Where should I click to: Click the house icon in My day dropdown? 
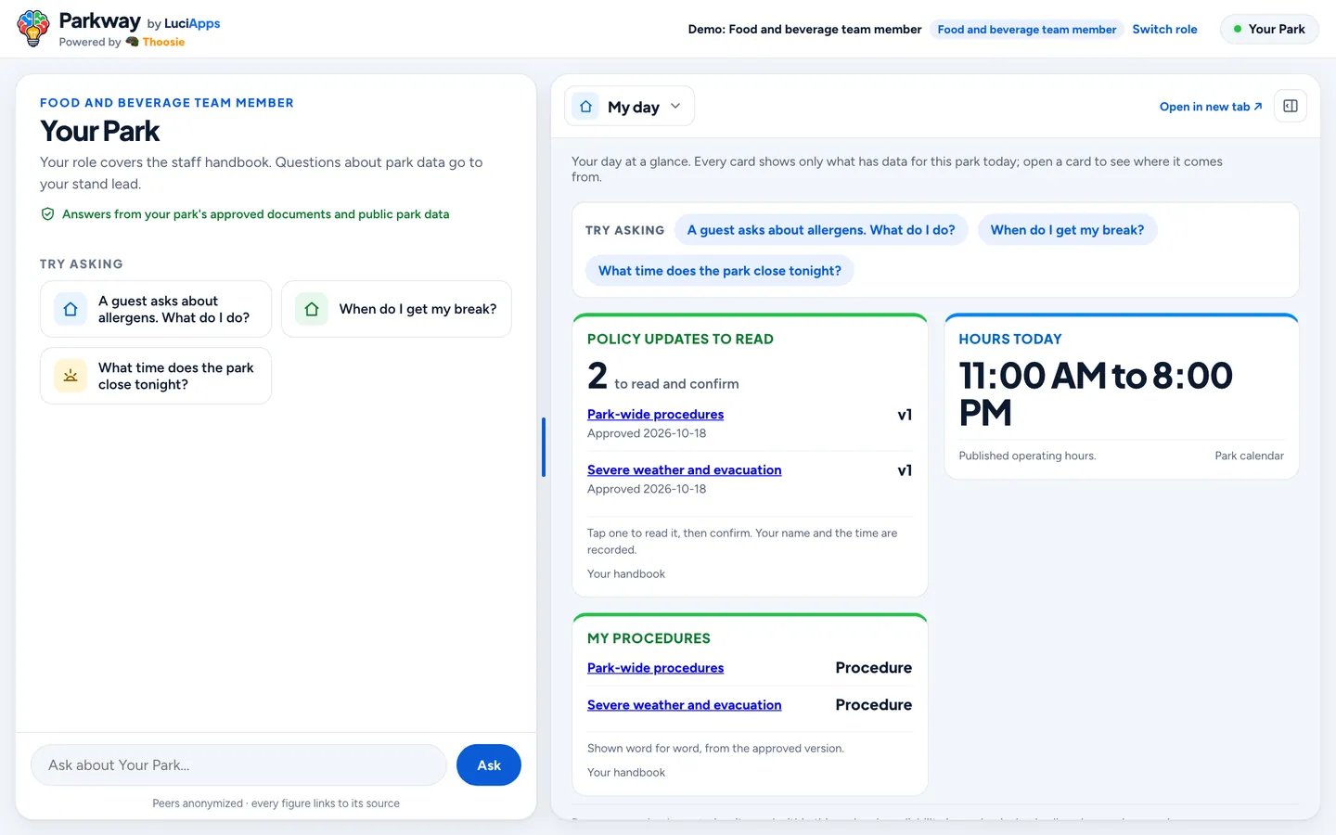585,107
